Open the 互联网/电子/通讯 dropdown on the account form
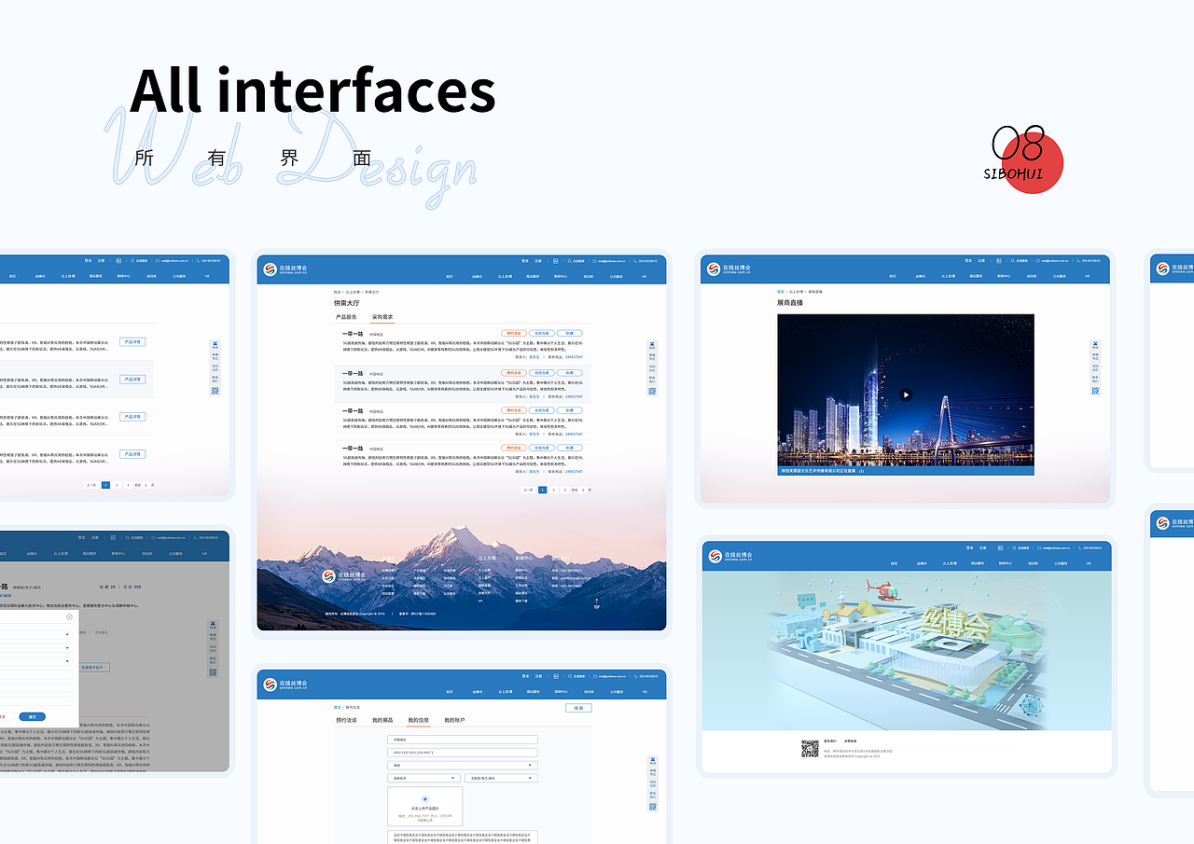The image size is (1194, 844). click(502, 778)
